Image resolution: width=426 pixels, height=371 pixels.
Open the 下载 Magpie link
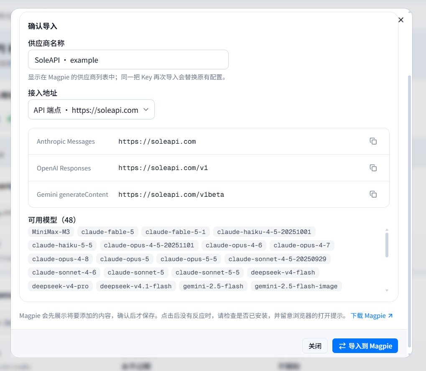(x=371, y=315)
